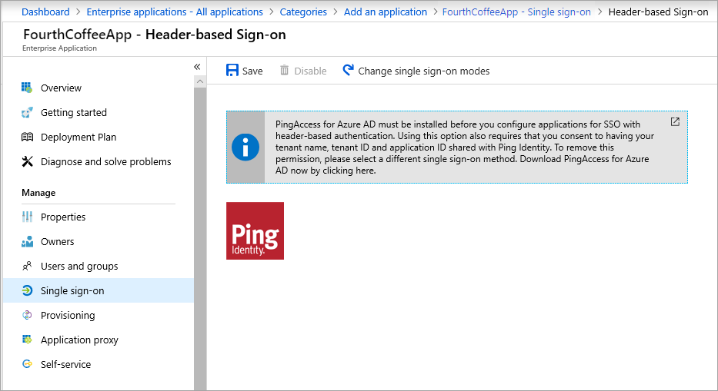The width and height of the screenshot is (718, 391).
Task: Collapse the sidebar with double chevron
Action: pos(197,67)
